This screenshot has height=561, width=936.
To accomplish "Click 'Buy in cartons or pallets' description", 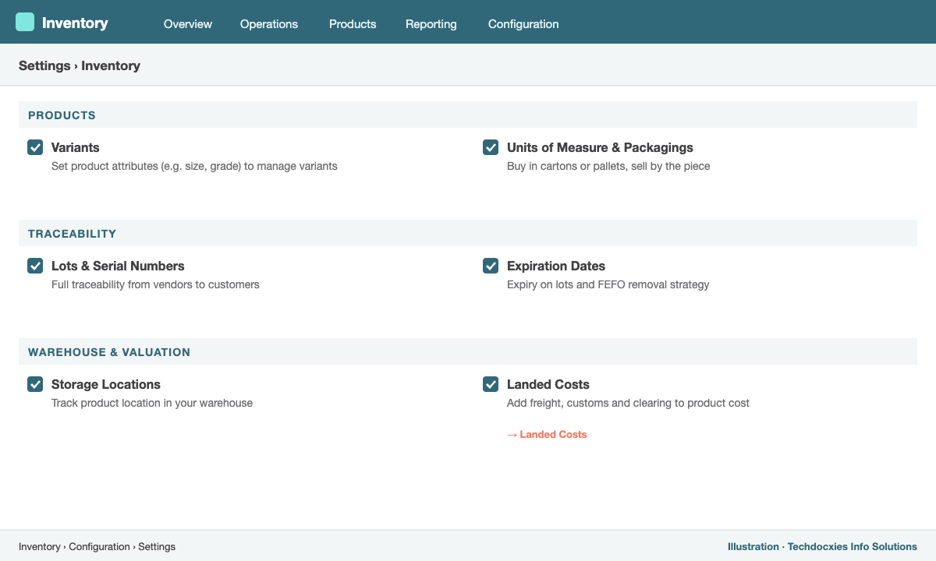I will (608, 166).
